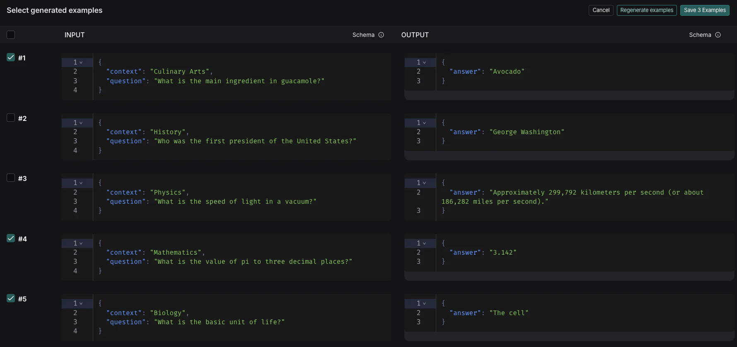Click the "Physics" context value
Viewport: 737px width, 347px height.
167,193
